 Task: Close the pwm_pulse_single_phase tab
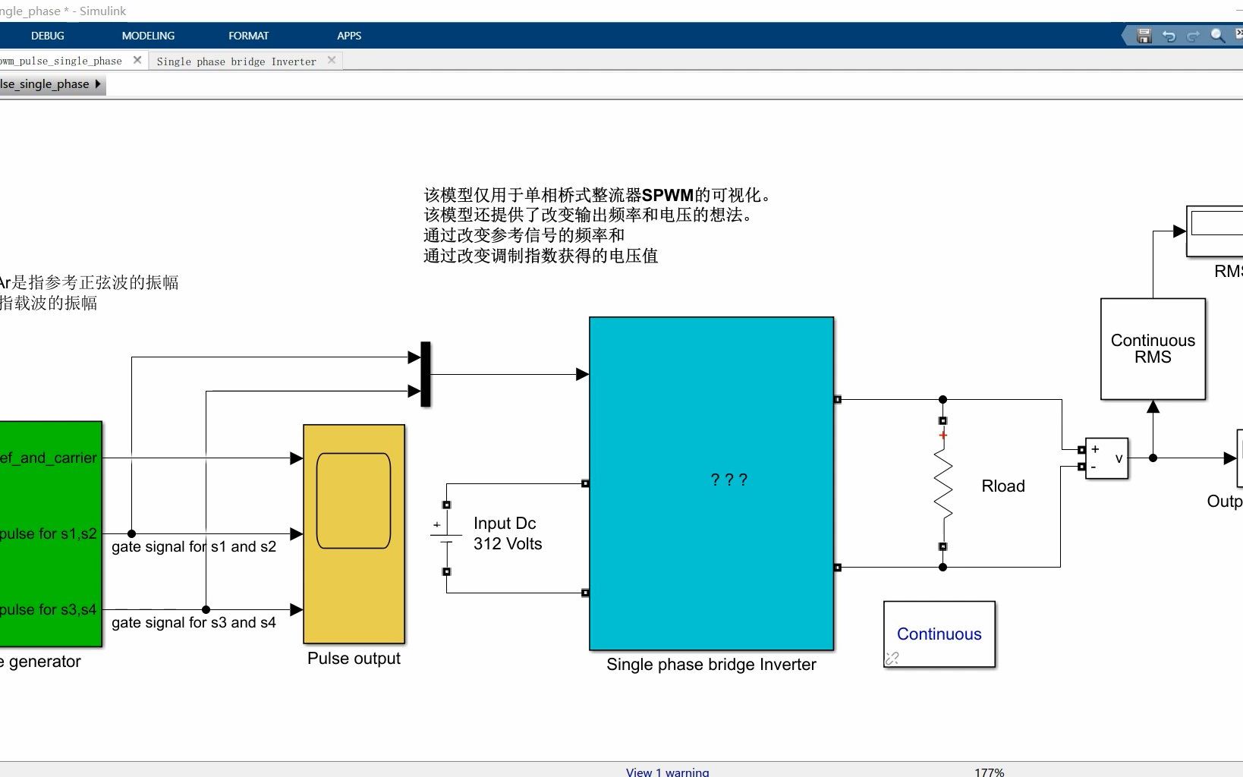tap(137, 60)
